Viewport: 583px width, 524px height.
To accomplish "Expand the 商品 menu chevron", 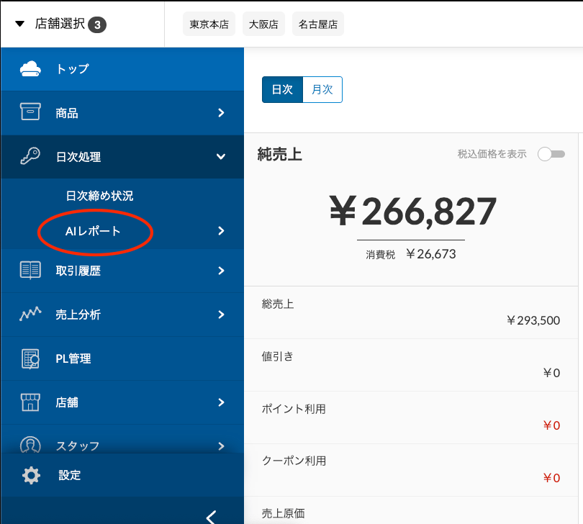I will click(221, 113).
